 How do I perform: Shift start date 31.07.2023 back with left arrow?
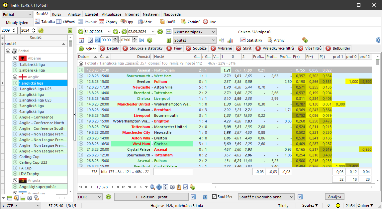tap(81, 32)
